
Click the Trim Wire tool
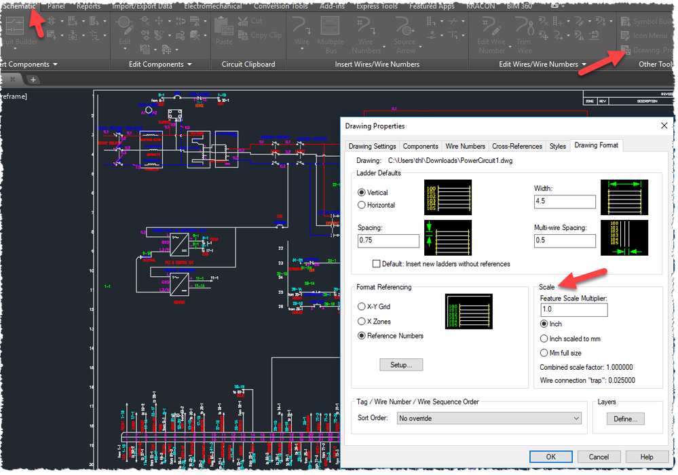click(x=524, y=35)
